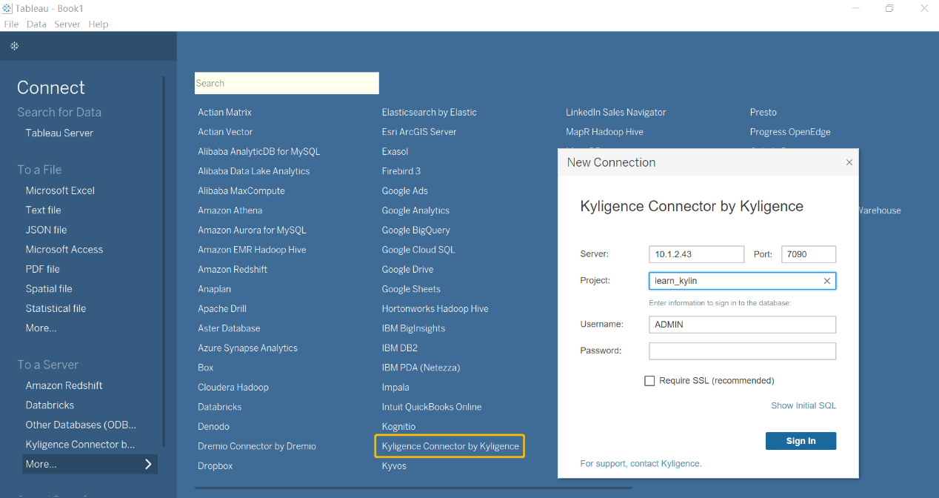
Task: Enable the Require SSL checkbox
Action: pos(649,381)
